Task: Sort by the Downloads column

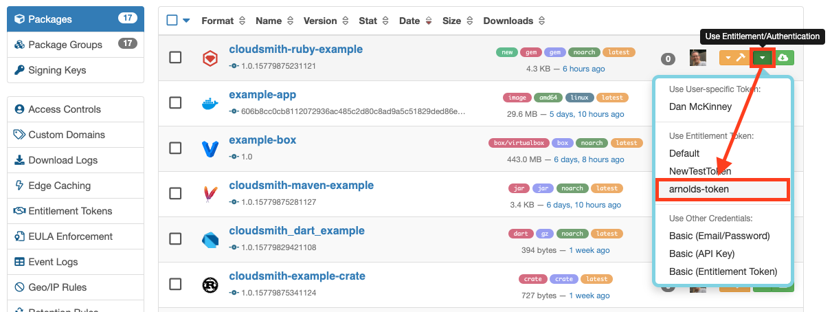Action: pos(515,21)
